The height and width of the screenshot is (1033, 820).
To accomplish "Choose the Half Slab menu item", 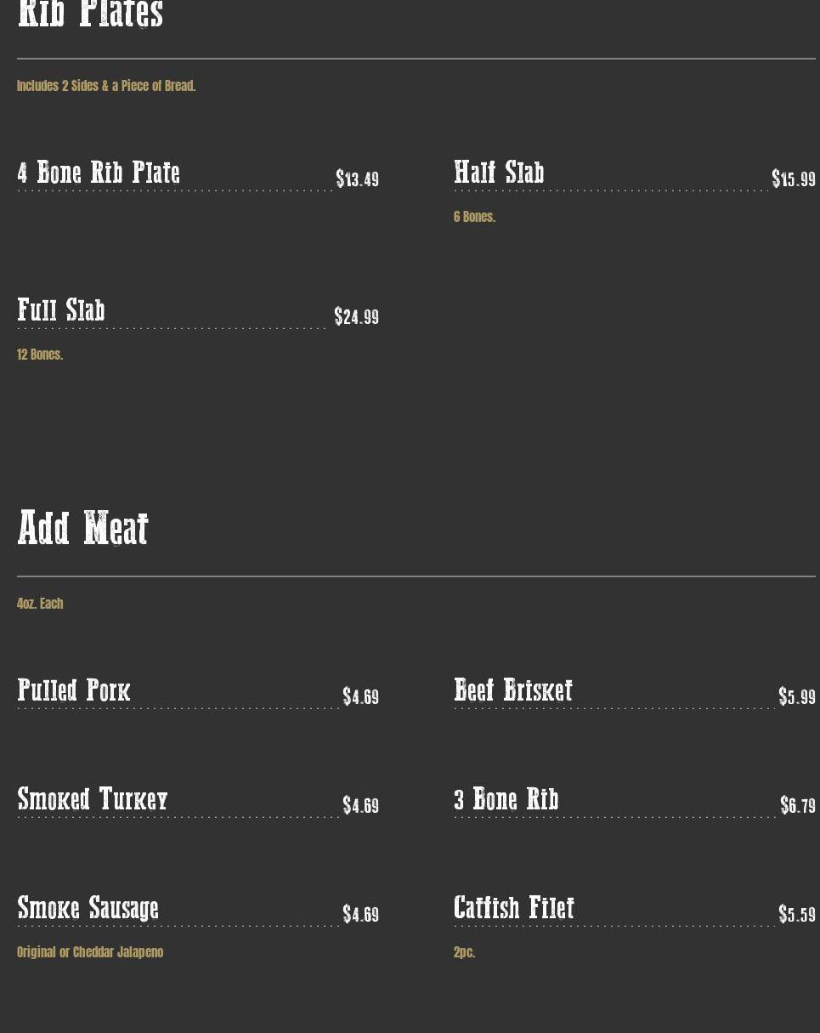I will tap(499, 173).
